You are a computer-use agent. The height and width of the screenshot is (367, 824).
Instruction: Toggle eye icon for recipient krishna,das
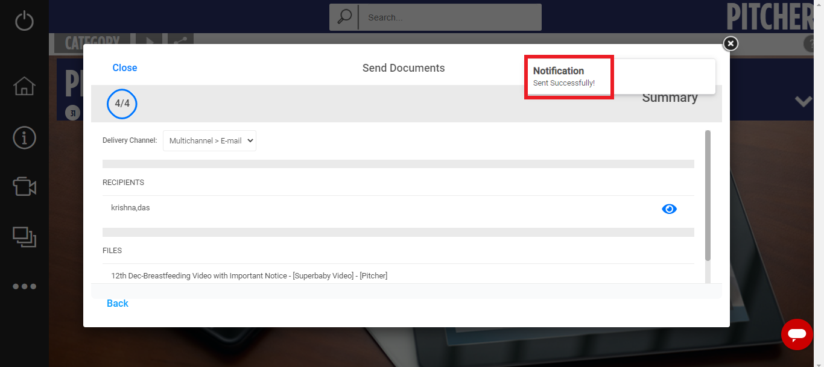[x=669, y=209]
